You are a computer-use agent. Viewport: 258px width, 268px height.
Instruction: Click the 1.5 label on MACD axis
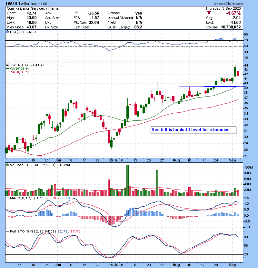pos(247,198)
